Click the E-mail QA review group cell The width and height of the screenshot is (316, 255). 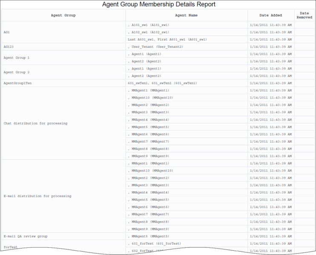pos(25,236)
